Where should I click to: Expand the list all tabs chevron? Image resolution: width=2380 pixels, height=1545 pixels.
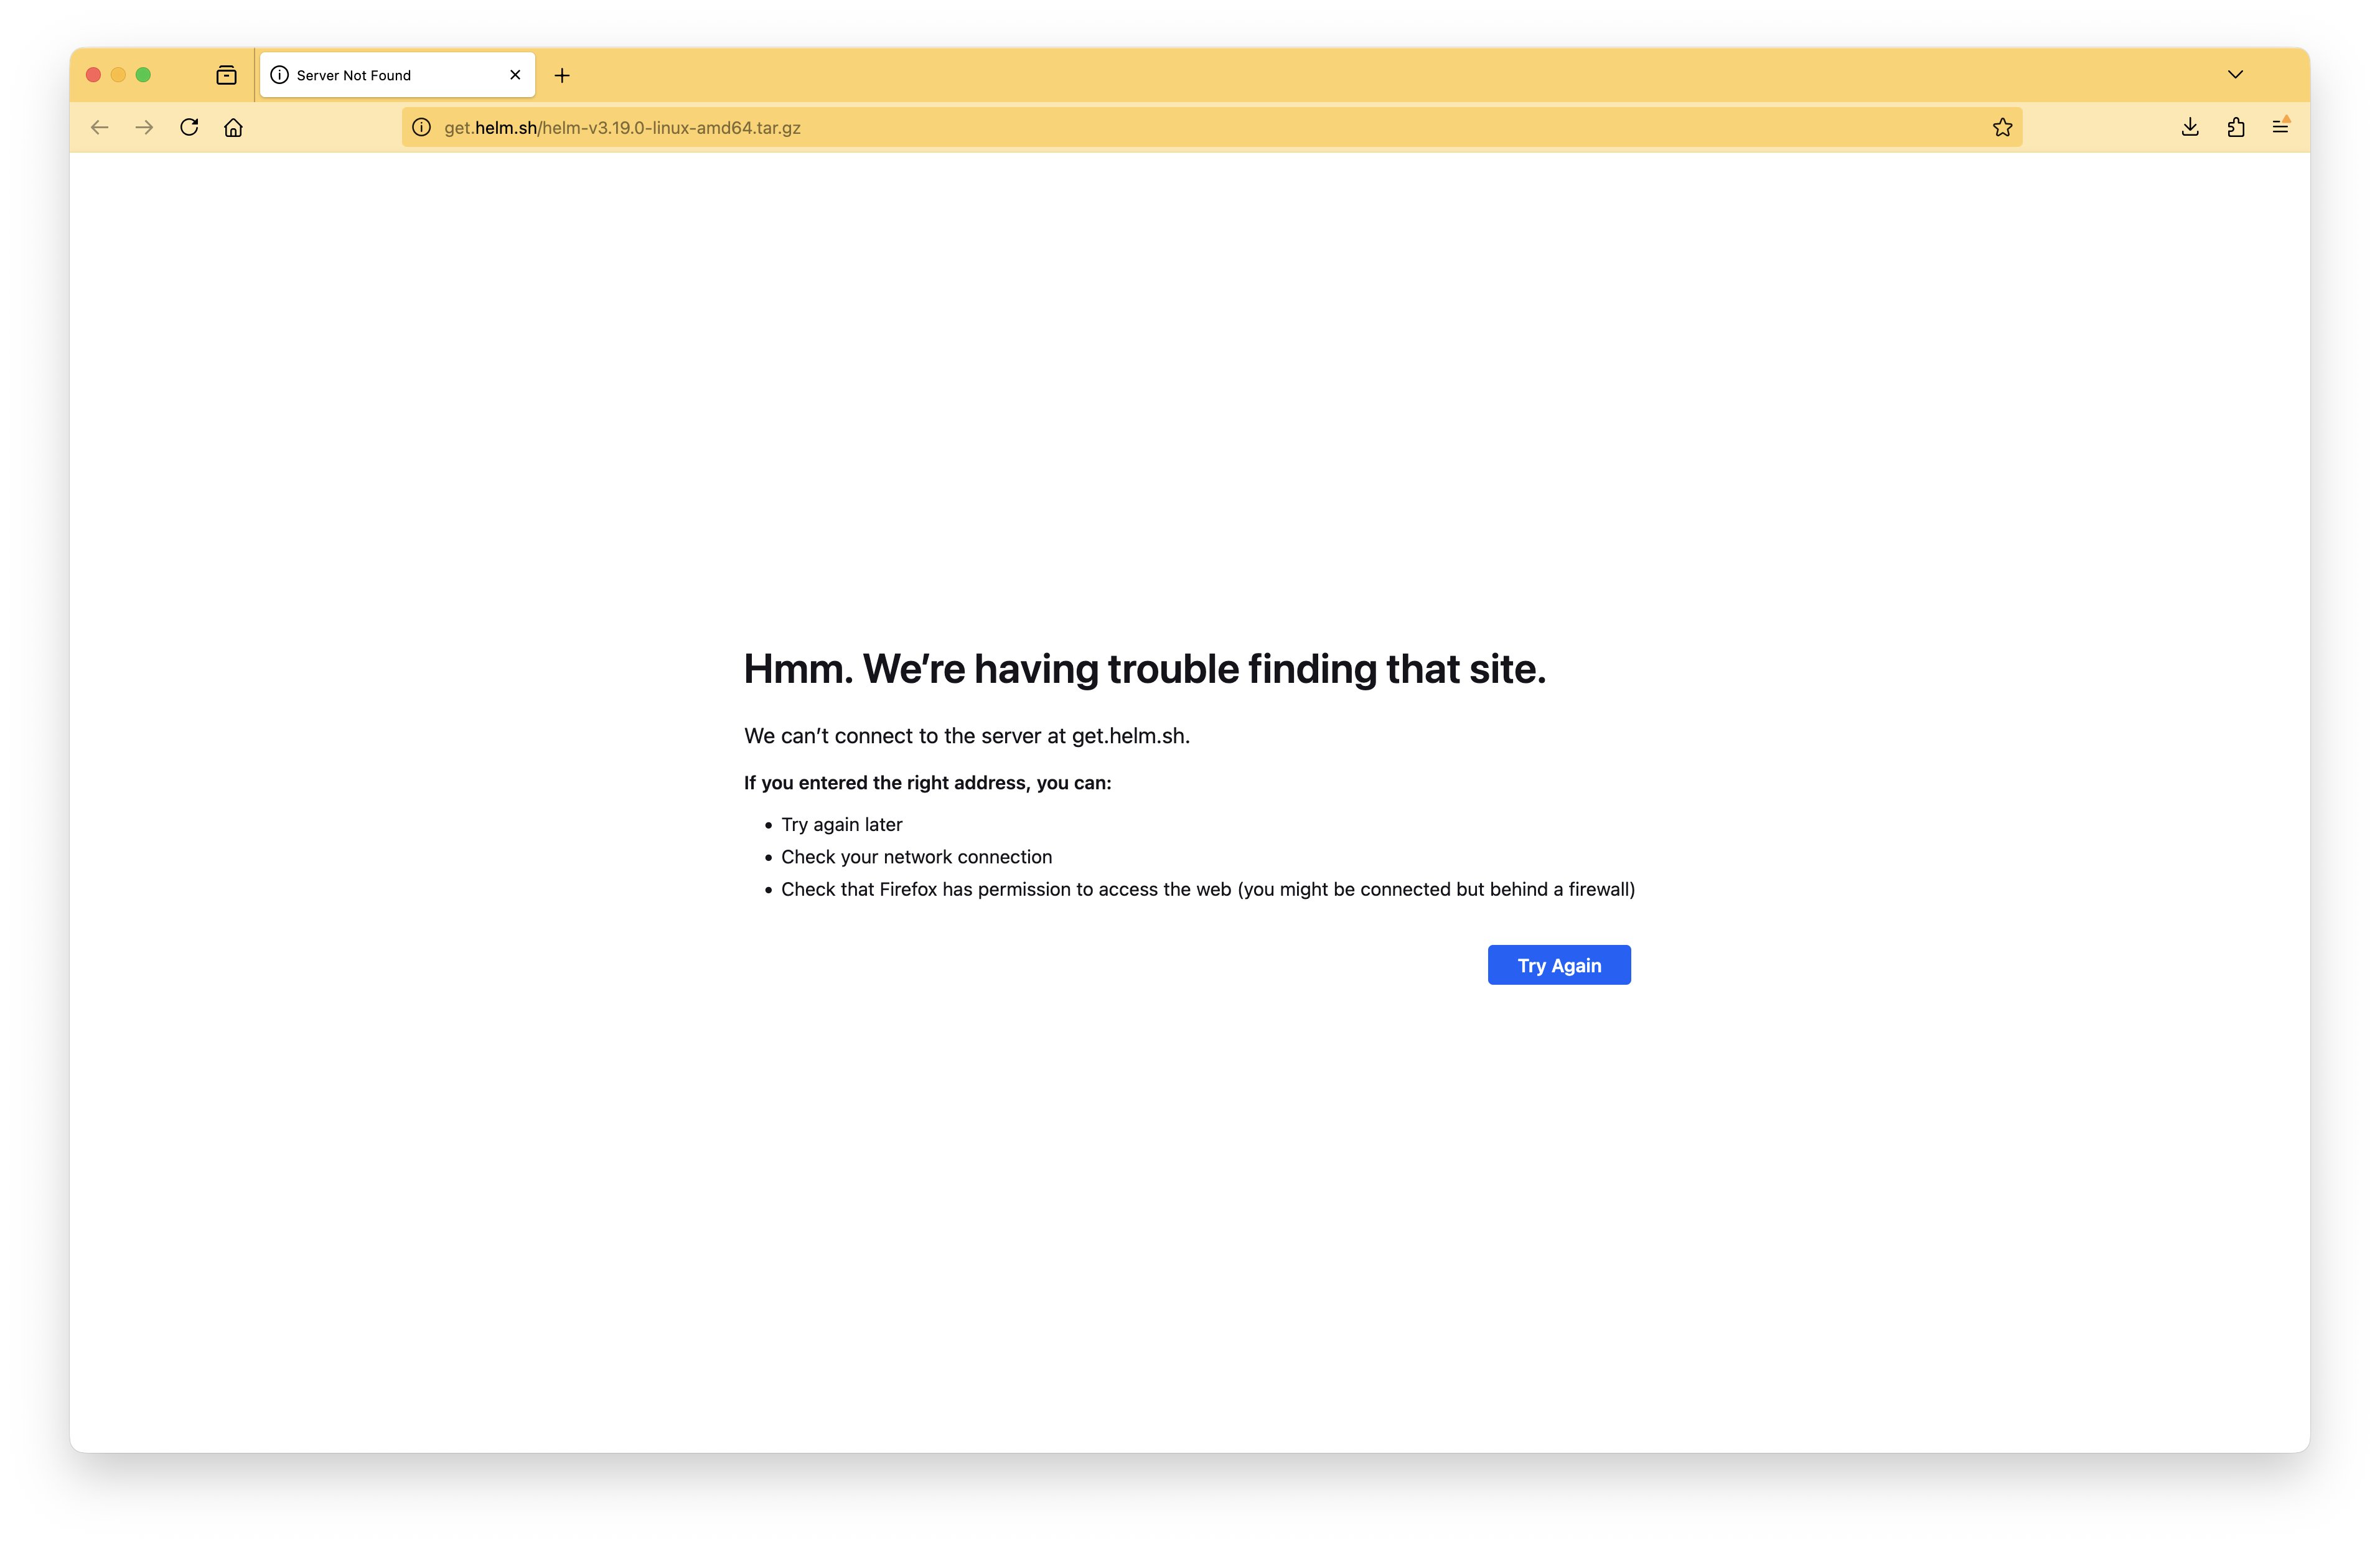coord(2235,75)
